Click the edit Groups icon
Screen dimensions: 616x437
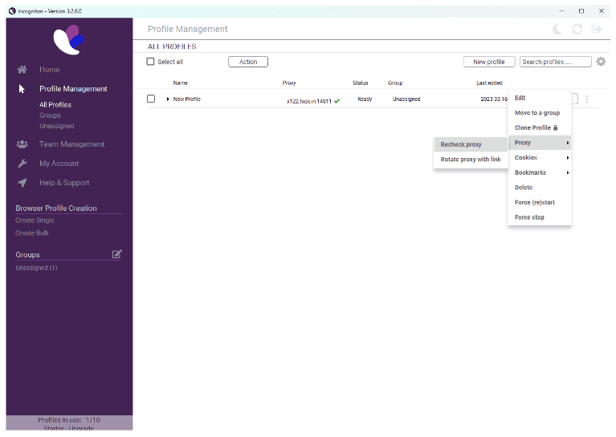(x=117, y=254)
